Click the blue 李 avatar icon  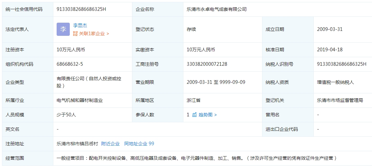[63, 29]
